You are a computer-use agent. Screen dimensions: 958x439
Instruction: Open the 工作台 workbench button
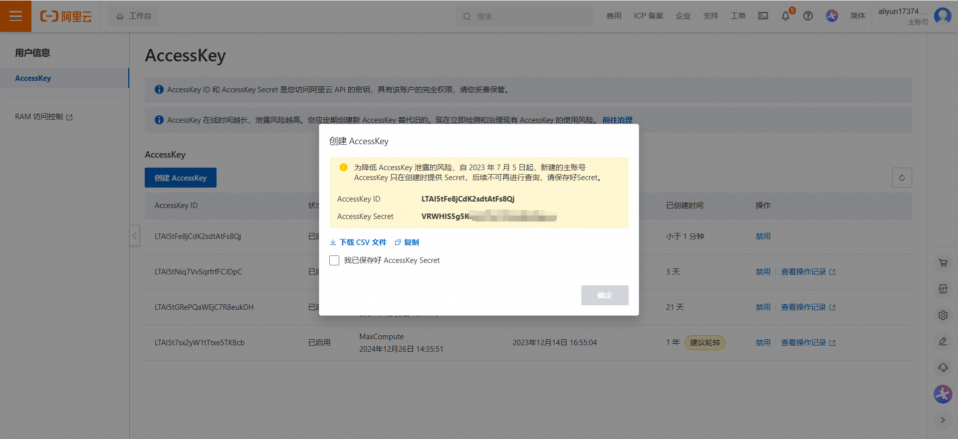(134, 16)
